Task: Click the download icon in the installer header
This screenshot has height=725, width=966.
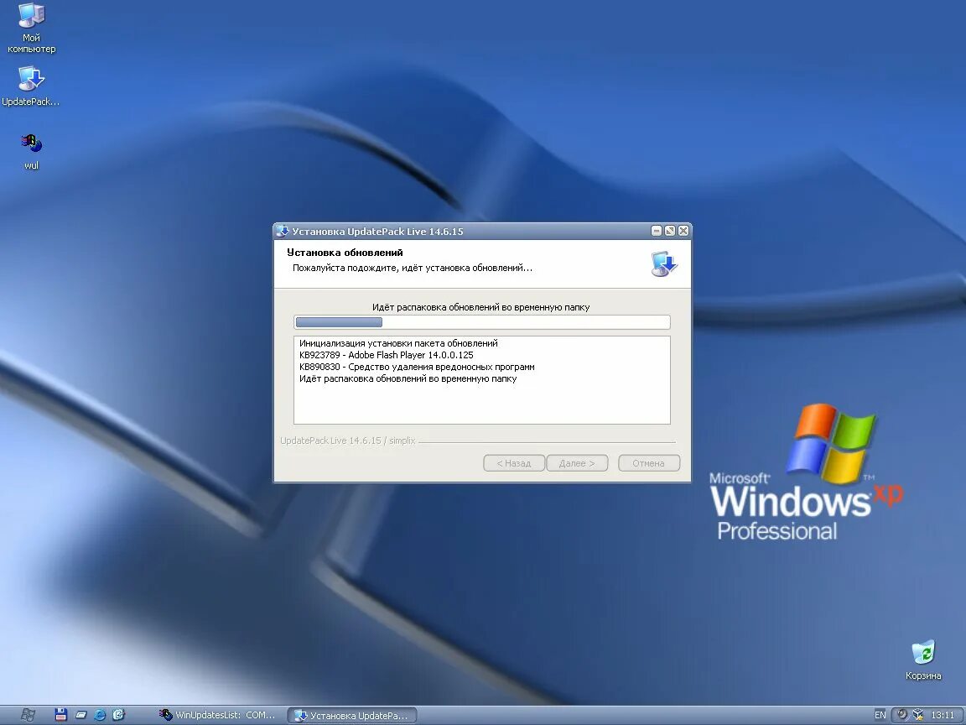Action: tap(664, 263)
